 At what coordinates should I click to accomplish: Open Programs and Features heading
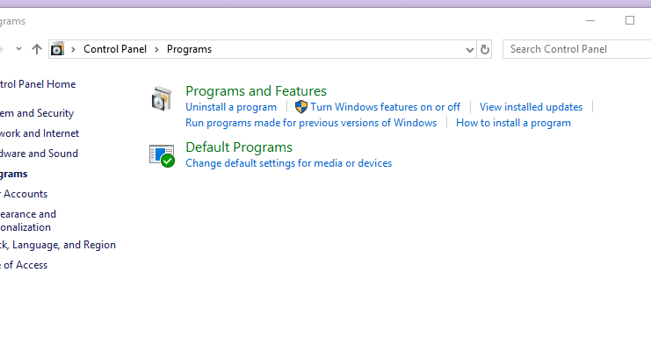click(x=256, y=91)
